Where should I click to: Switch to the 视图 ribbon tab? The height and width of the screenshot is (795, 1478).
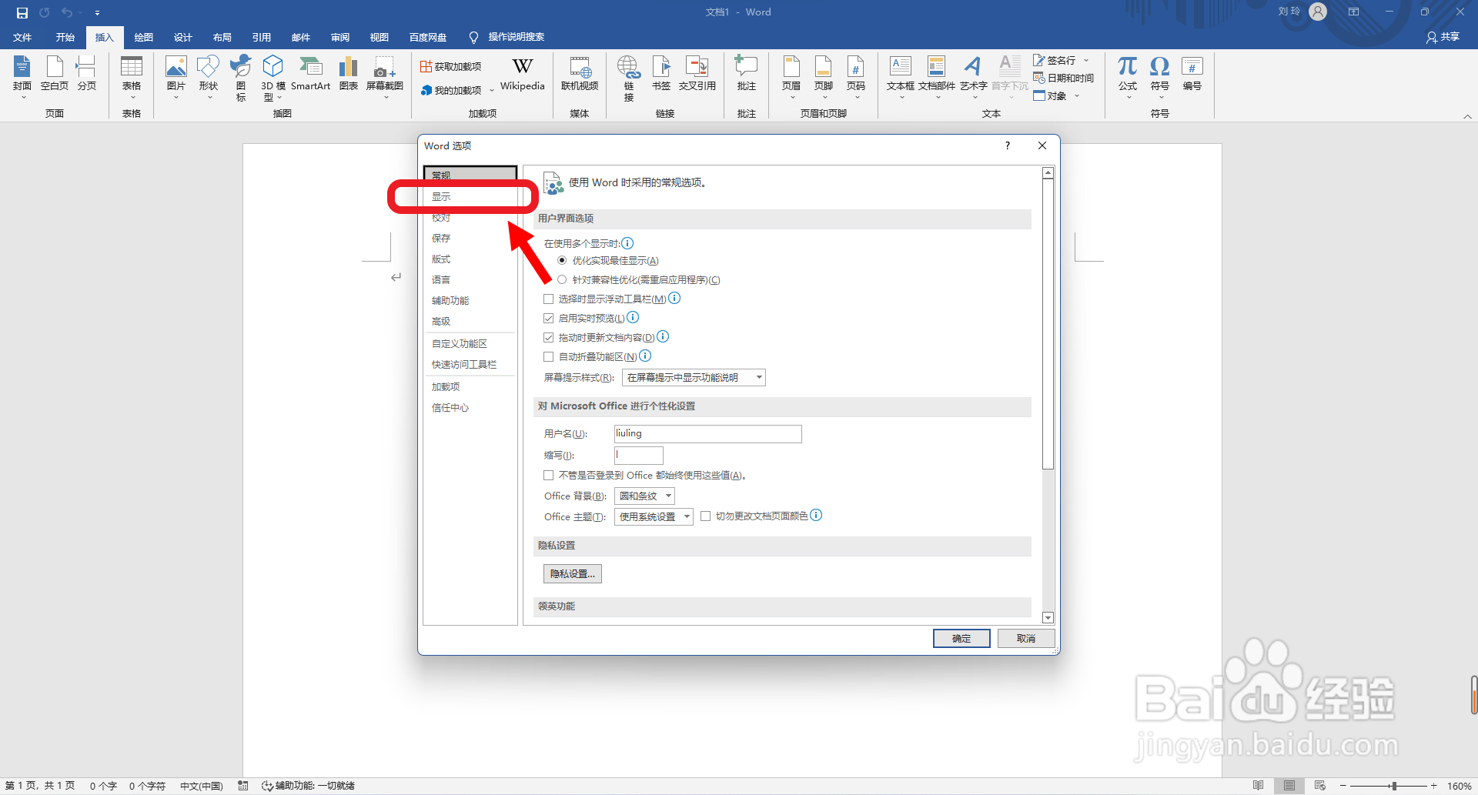(x=380, y=37)
